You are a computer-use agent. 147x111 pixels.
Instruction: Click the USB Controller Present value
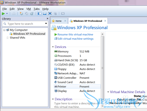pyautogui.click(x=84, y=78)
